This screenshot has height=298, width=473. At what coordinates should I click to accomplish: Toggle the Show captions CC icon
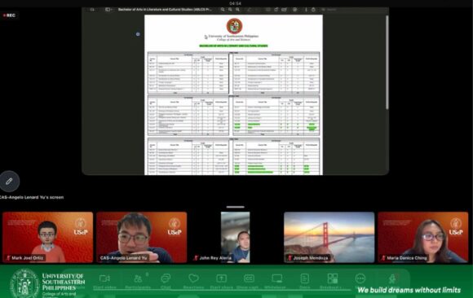coord(250,278)
